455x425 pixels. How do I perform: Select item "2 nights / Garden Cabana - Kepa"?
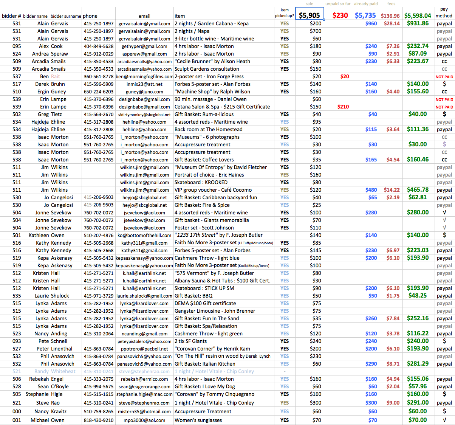[212, 23]
